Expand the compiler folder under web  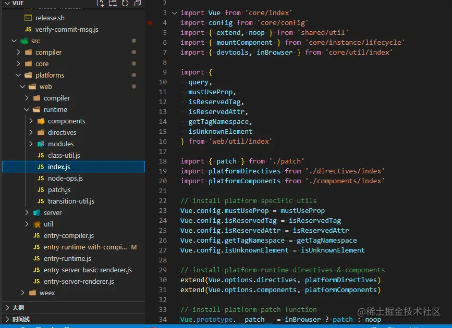coord(27,98)
